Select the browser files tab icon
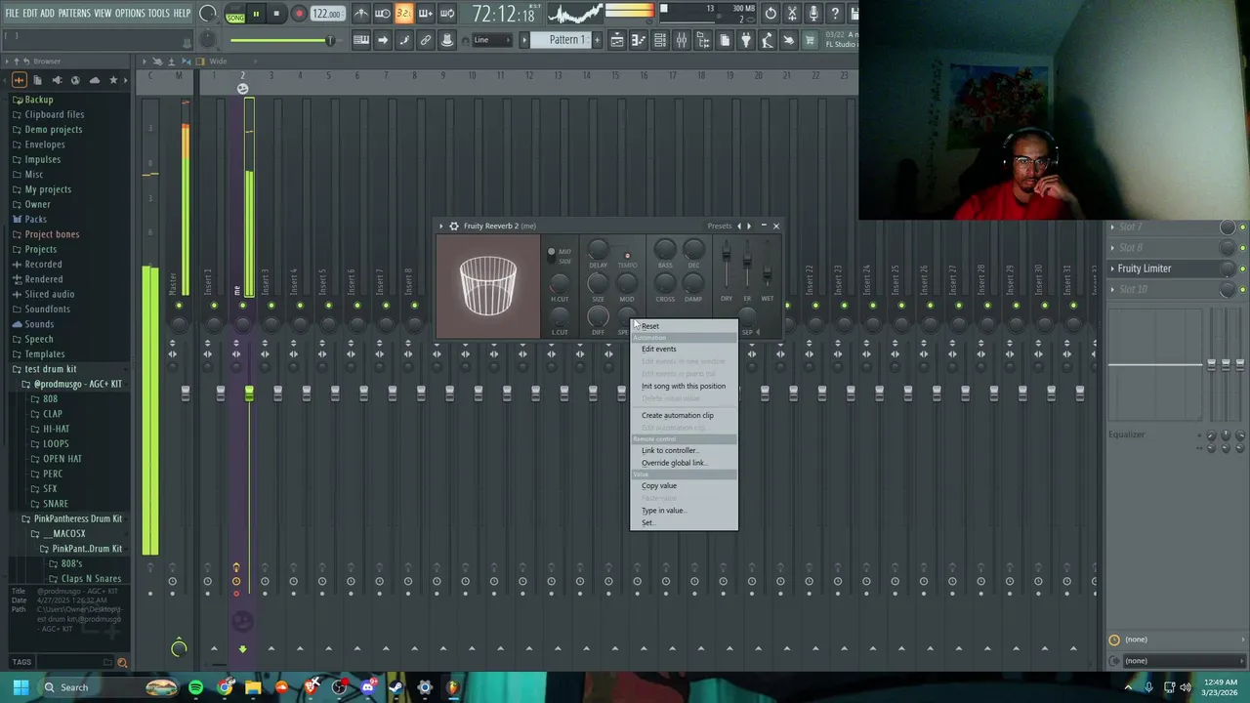 (37, 80)
